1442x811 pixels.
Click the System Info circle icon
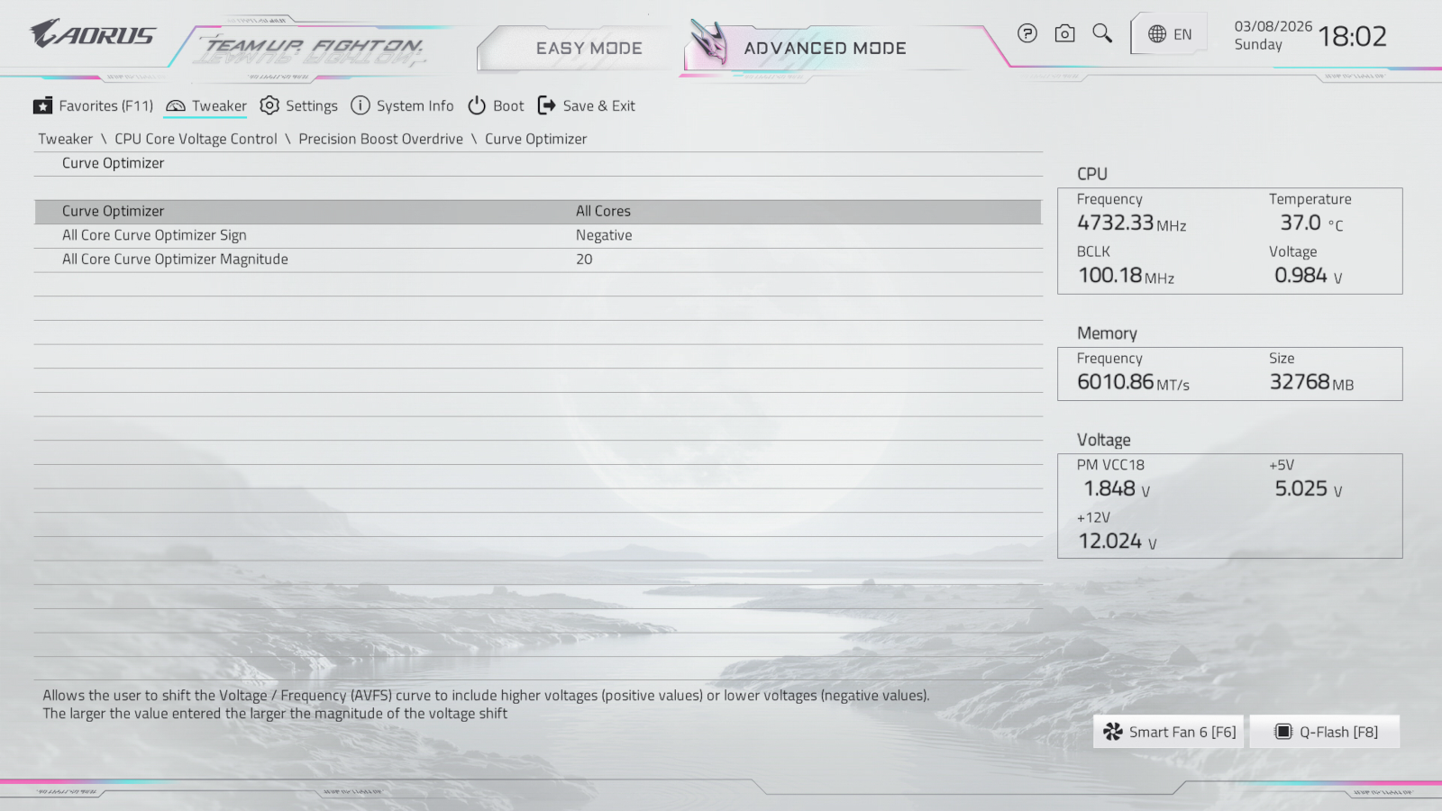(x=360, y=105)
